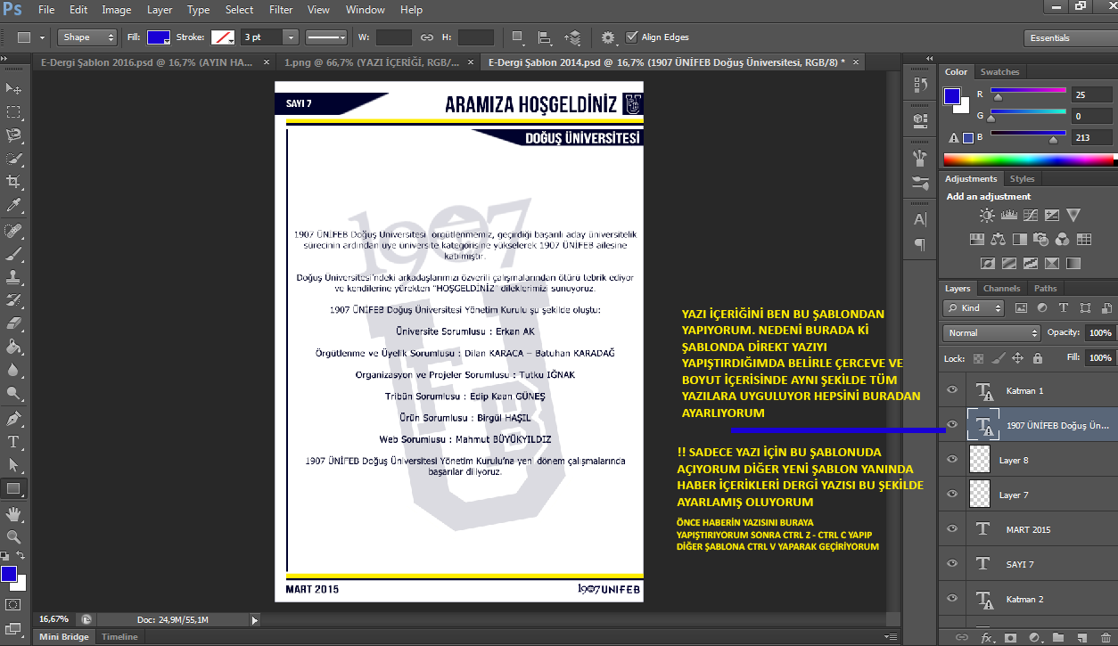Select the Crop tool in toolbar

pos(13,182)
